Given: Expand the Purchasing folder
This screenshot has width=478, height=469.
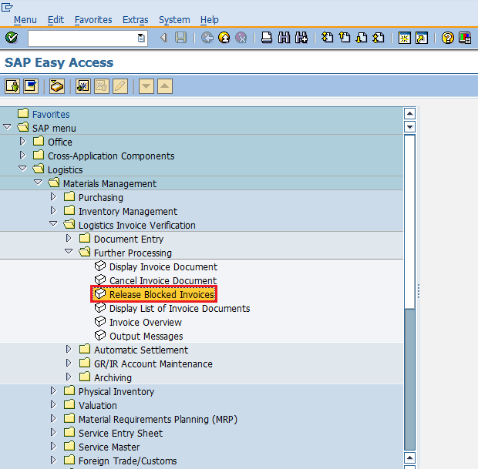Looking at the screenshot, I should [53, 196].
